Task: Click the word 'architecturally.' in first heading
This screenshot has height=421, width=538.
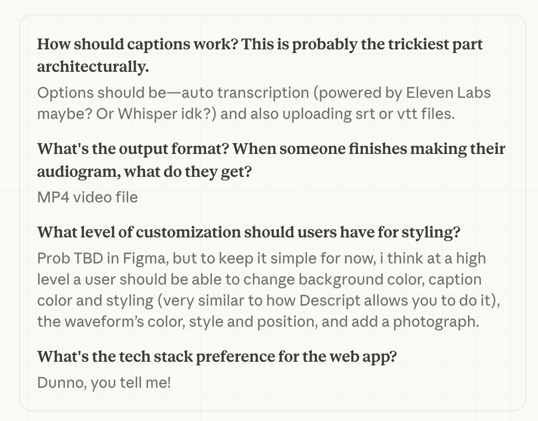Action: [93, 67]
